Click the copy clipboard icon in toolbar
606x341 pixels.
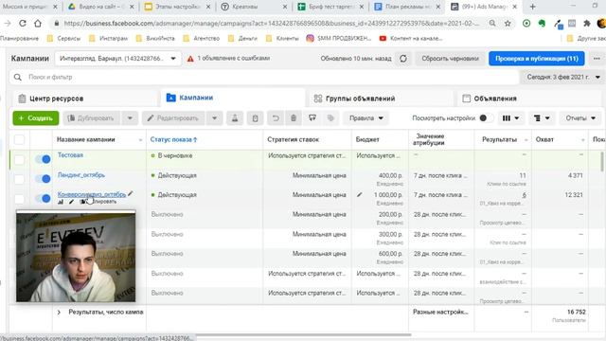255,117
